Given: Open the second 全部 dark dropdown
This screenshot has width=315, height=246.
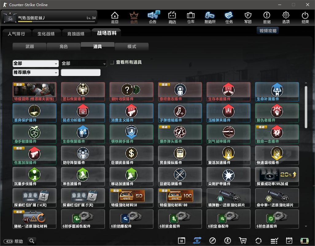Looking at the screenshot, I should (84, 64).
